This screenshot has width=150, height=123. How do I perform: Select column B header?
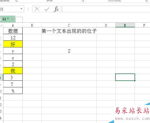(x=32, y=25)
